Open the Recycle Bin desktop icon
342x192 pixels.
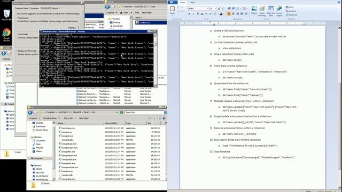(6, 15)
